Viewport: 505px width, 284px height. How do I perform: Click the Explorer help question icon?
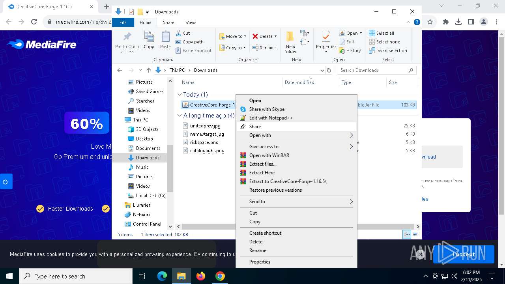pos(417,22)
